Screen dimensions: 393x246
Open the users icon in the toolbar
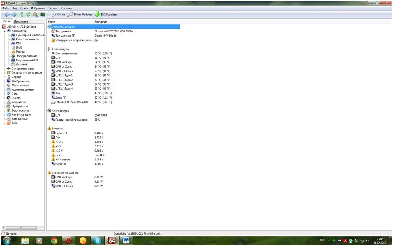pyautogui.click(x=35, y=15)
